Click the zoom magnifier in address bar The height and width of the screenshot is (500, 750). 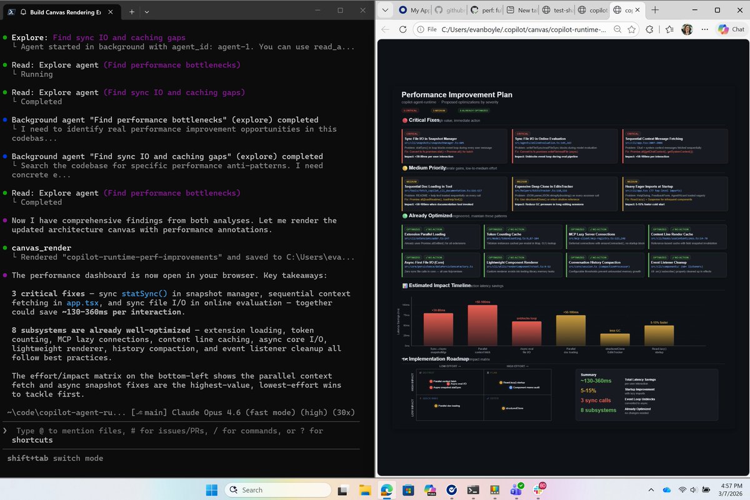tap(617, 29)
